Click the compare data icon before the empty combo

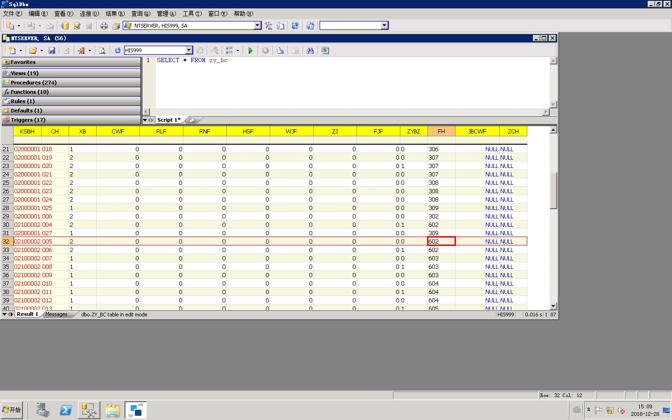[x=310, y=26]
